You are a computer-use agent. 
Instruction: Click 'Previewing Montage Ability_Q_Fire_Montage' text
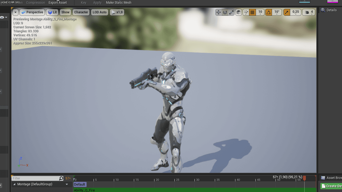click(x=45, y=19)
